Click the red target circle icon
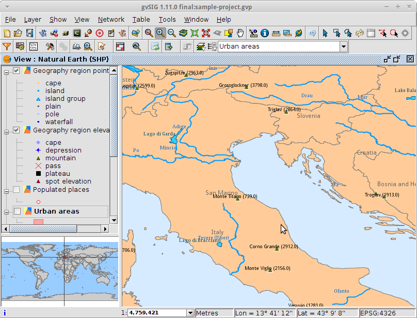This screenshot has width=417, height=318. click(100, 33)
